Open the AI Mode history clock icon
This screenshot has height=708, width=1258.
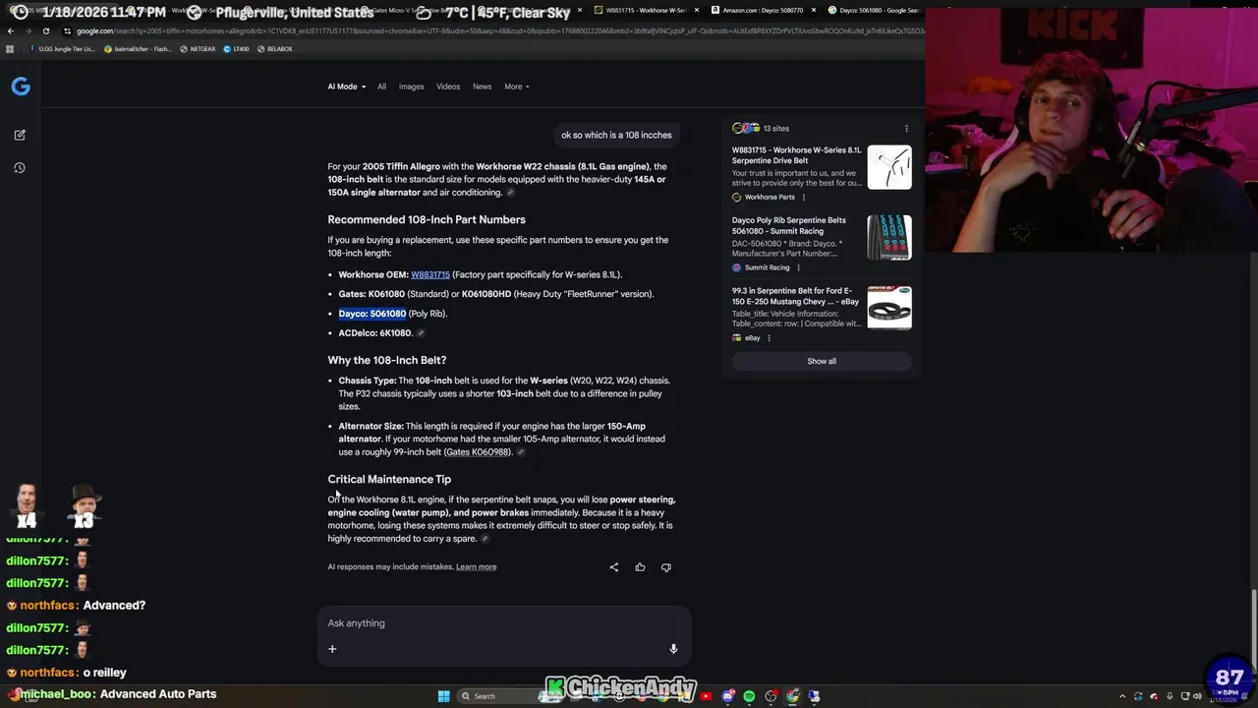click(20, 168)
